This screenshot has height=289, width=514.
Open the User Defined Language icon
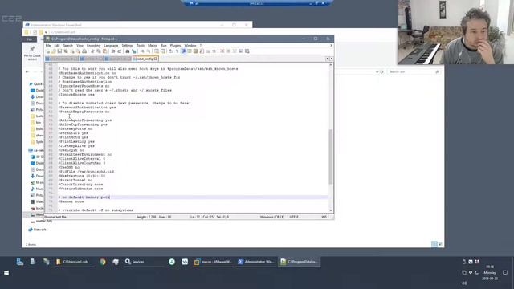tap(190, 51)
